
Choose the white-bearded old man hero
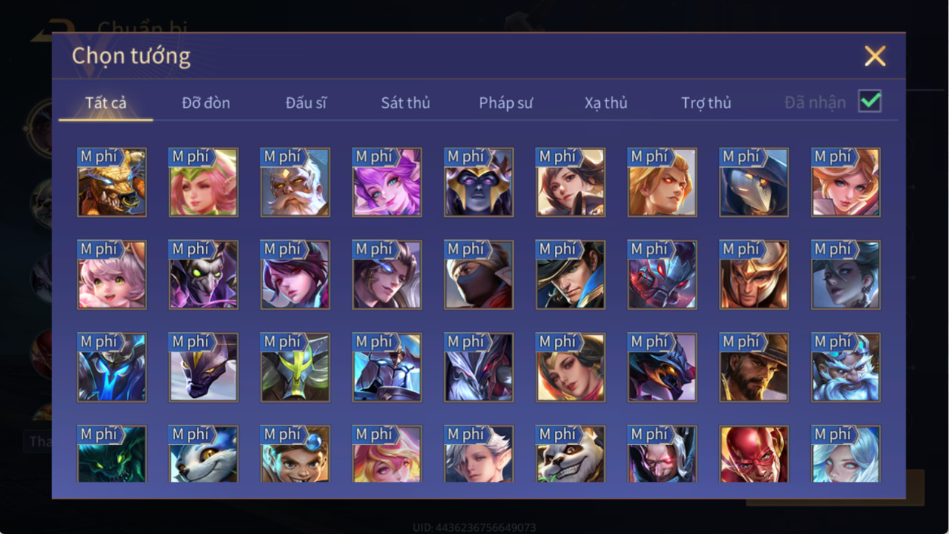pyautogui.click(x=295, y=183)
